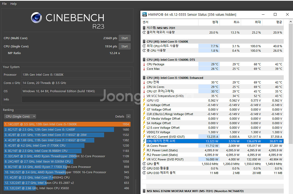
Task: Click the 현재 column header in HWiNFO
Action: [x=209, y=22]
